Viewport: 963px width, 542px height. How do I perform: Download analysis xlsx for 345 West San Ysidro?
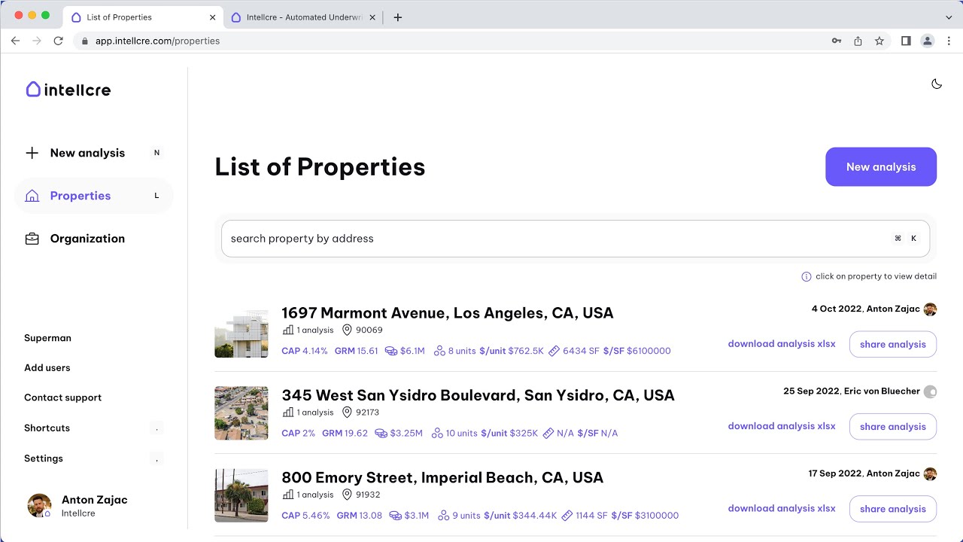tap(782, 426)
